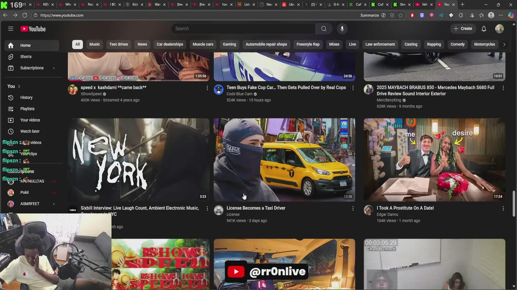
Task: Open a new browser tab
Action: click(x=462, y=4)
